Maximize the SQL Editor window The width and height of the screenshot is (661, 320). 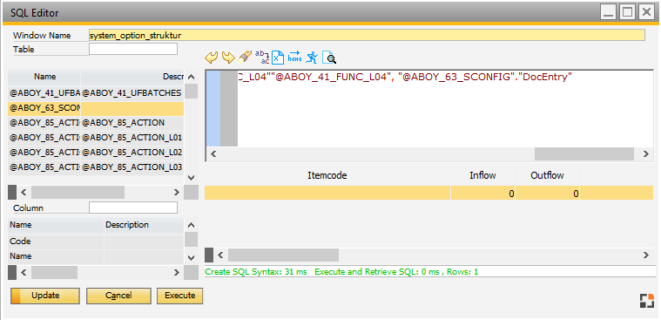(628, 13)
